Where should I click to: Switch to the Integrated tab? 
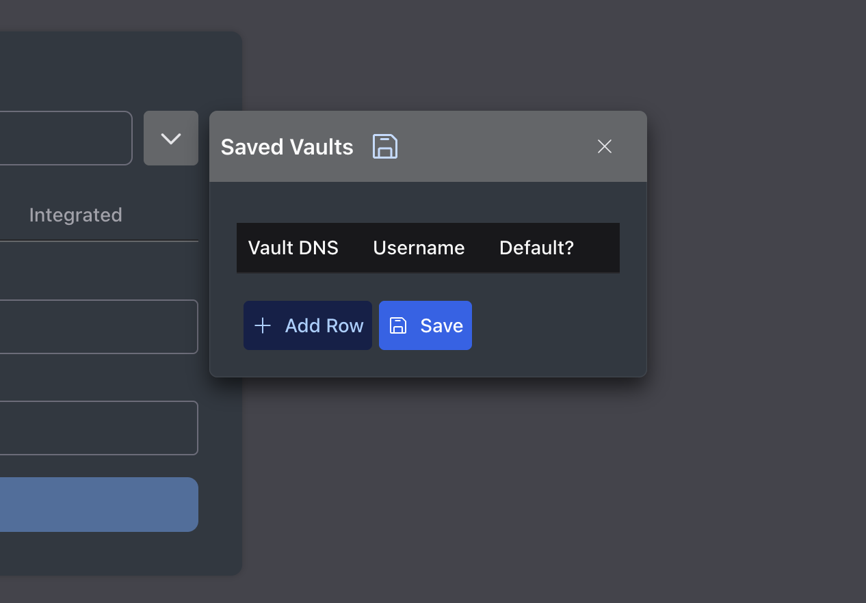click(75, 215)
